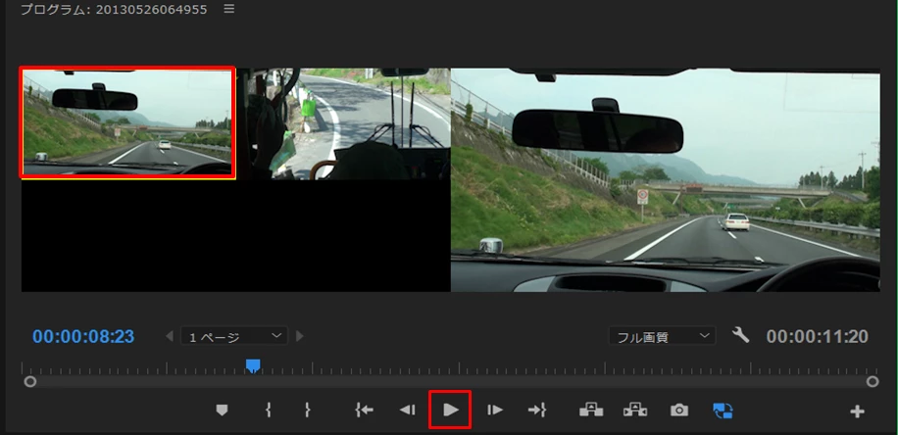Step back one frame
The width and height of the screenshot is (898, 435).
click(x=407, y=410)
